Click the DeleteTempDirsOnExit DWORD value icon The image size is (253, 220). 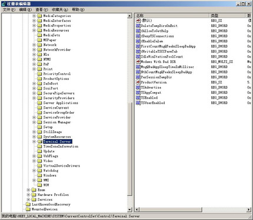pyautogui.click(x=138, y=26)
